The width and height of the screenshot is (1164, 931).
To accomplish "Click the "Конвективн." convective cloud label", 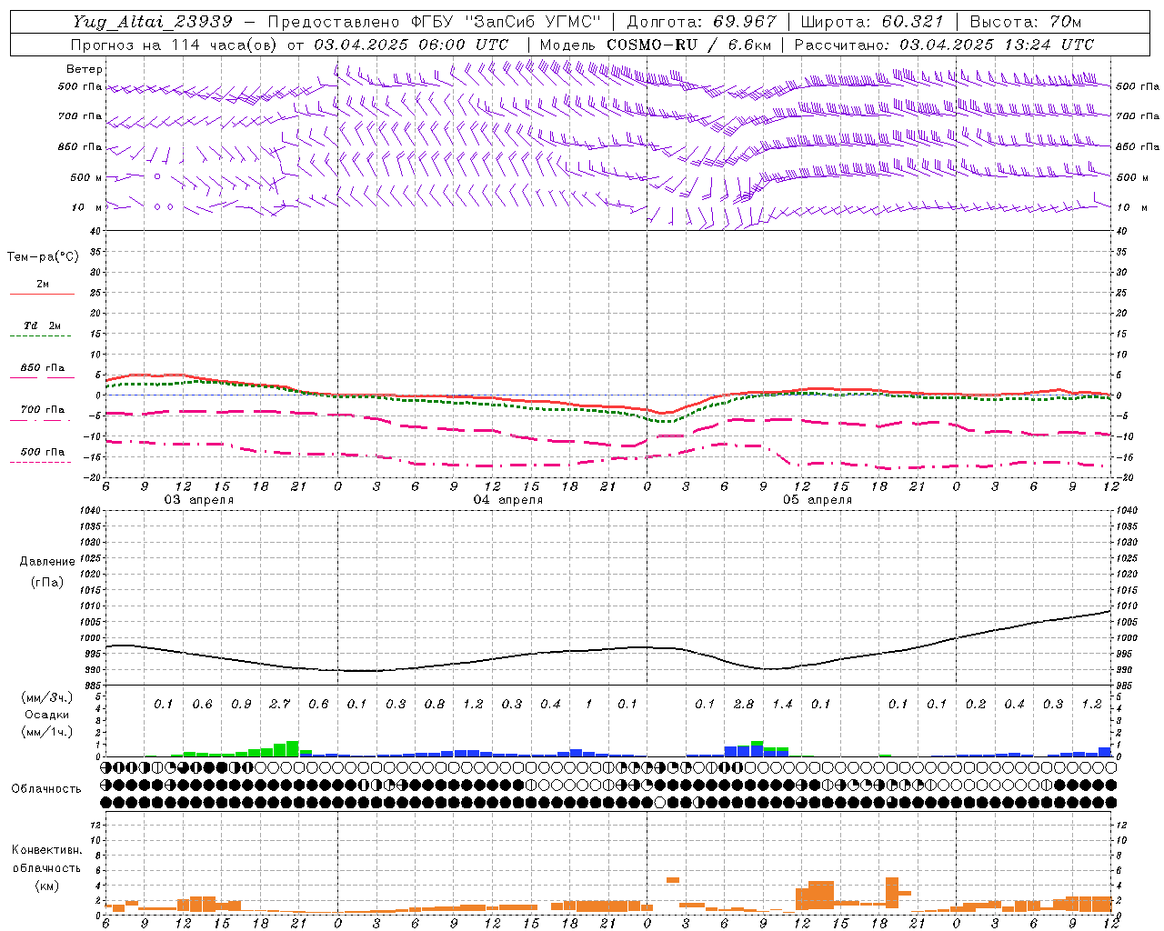I will click(x=46, y=850).
